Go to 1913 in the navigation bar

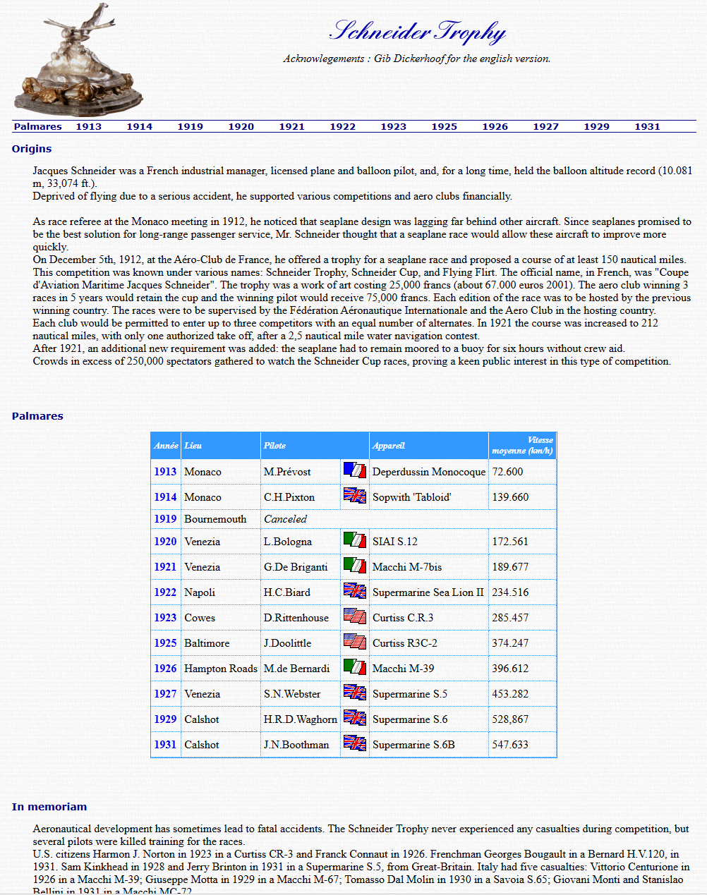point(89,127)
